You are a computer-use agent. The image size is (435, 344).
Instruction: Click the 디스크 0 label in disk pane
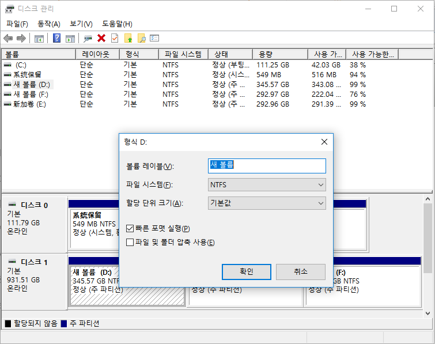(x=35, y=205)
